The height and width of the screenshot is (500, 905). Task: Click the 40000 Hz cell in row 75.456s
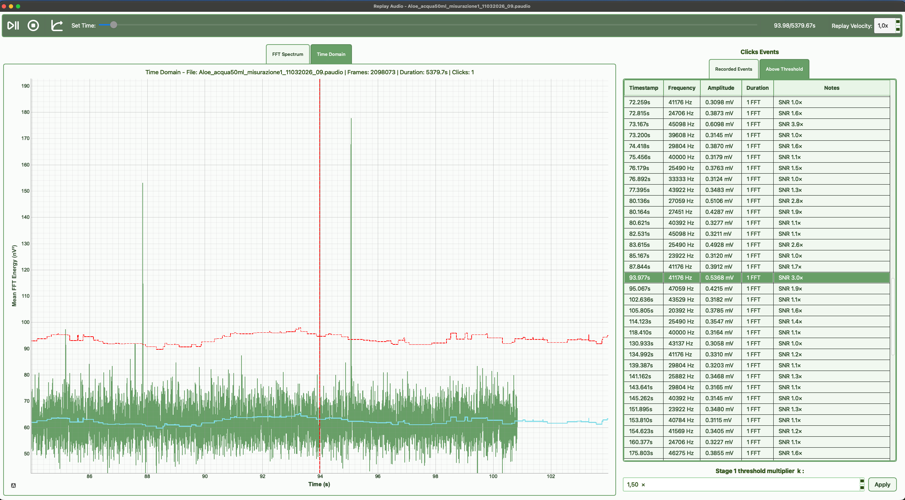click(x=682, y=157)
